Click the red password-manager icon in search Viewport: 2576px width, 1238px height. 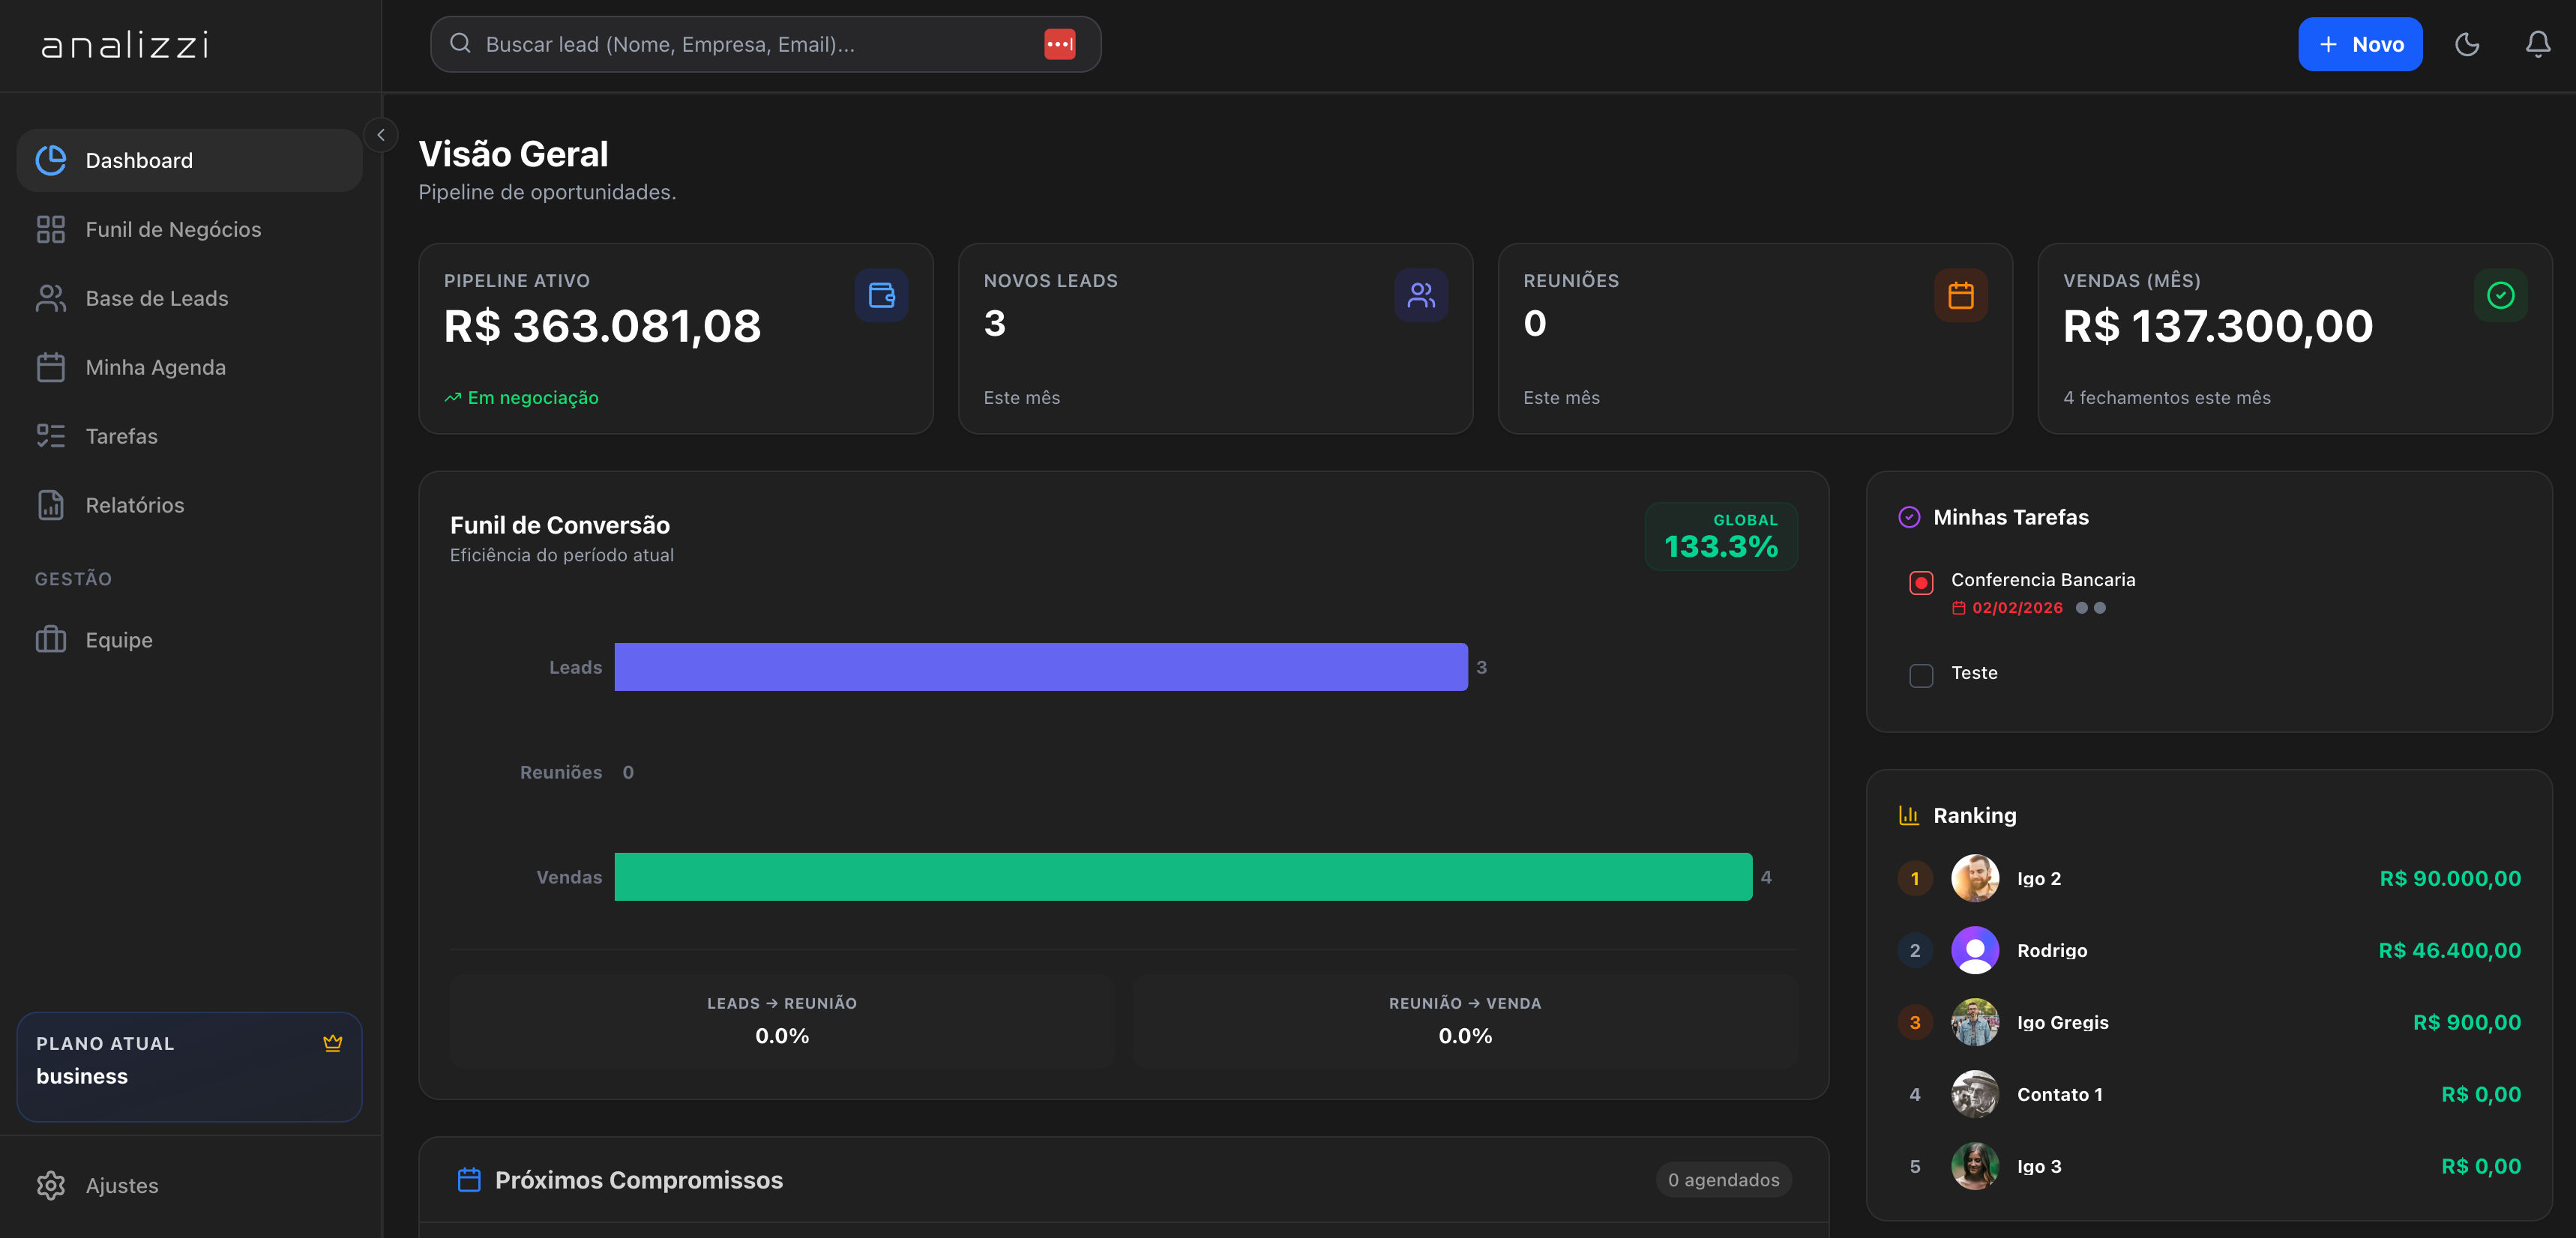(x=1060, y=44)
